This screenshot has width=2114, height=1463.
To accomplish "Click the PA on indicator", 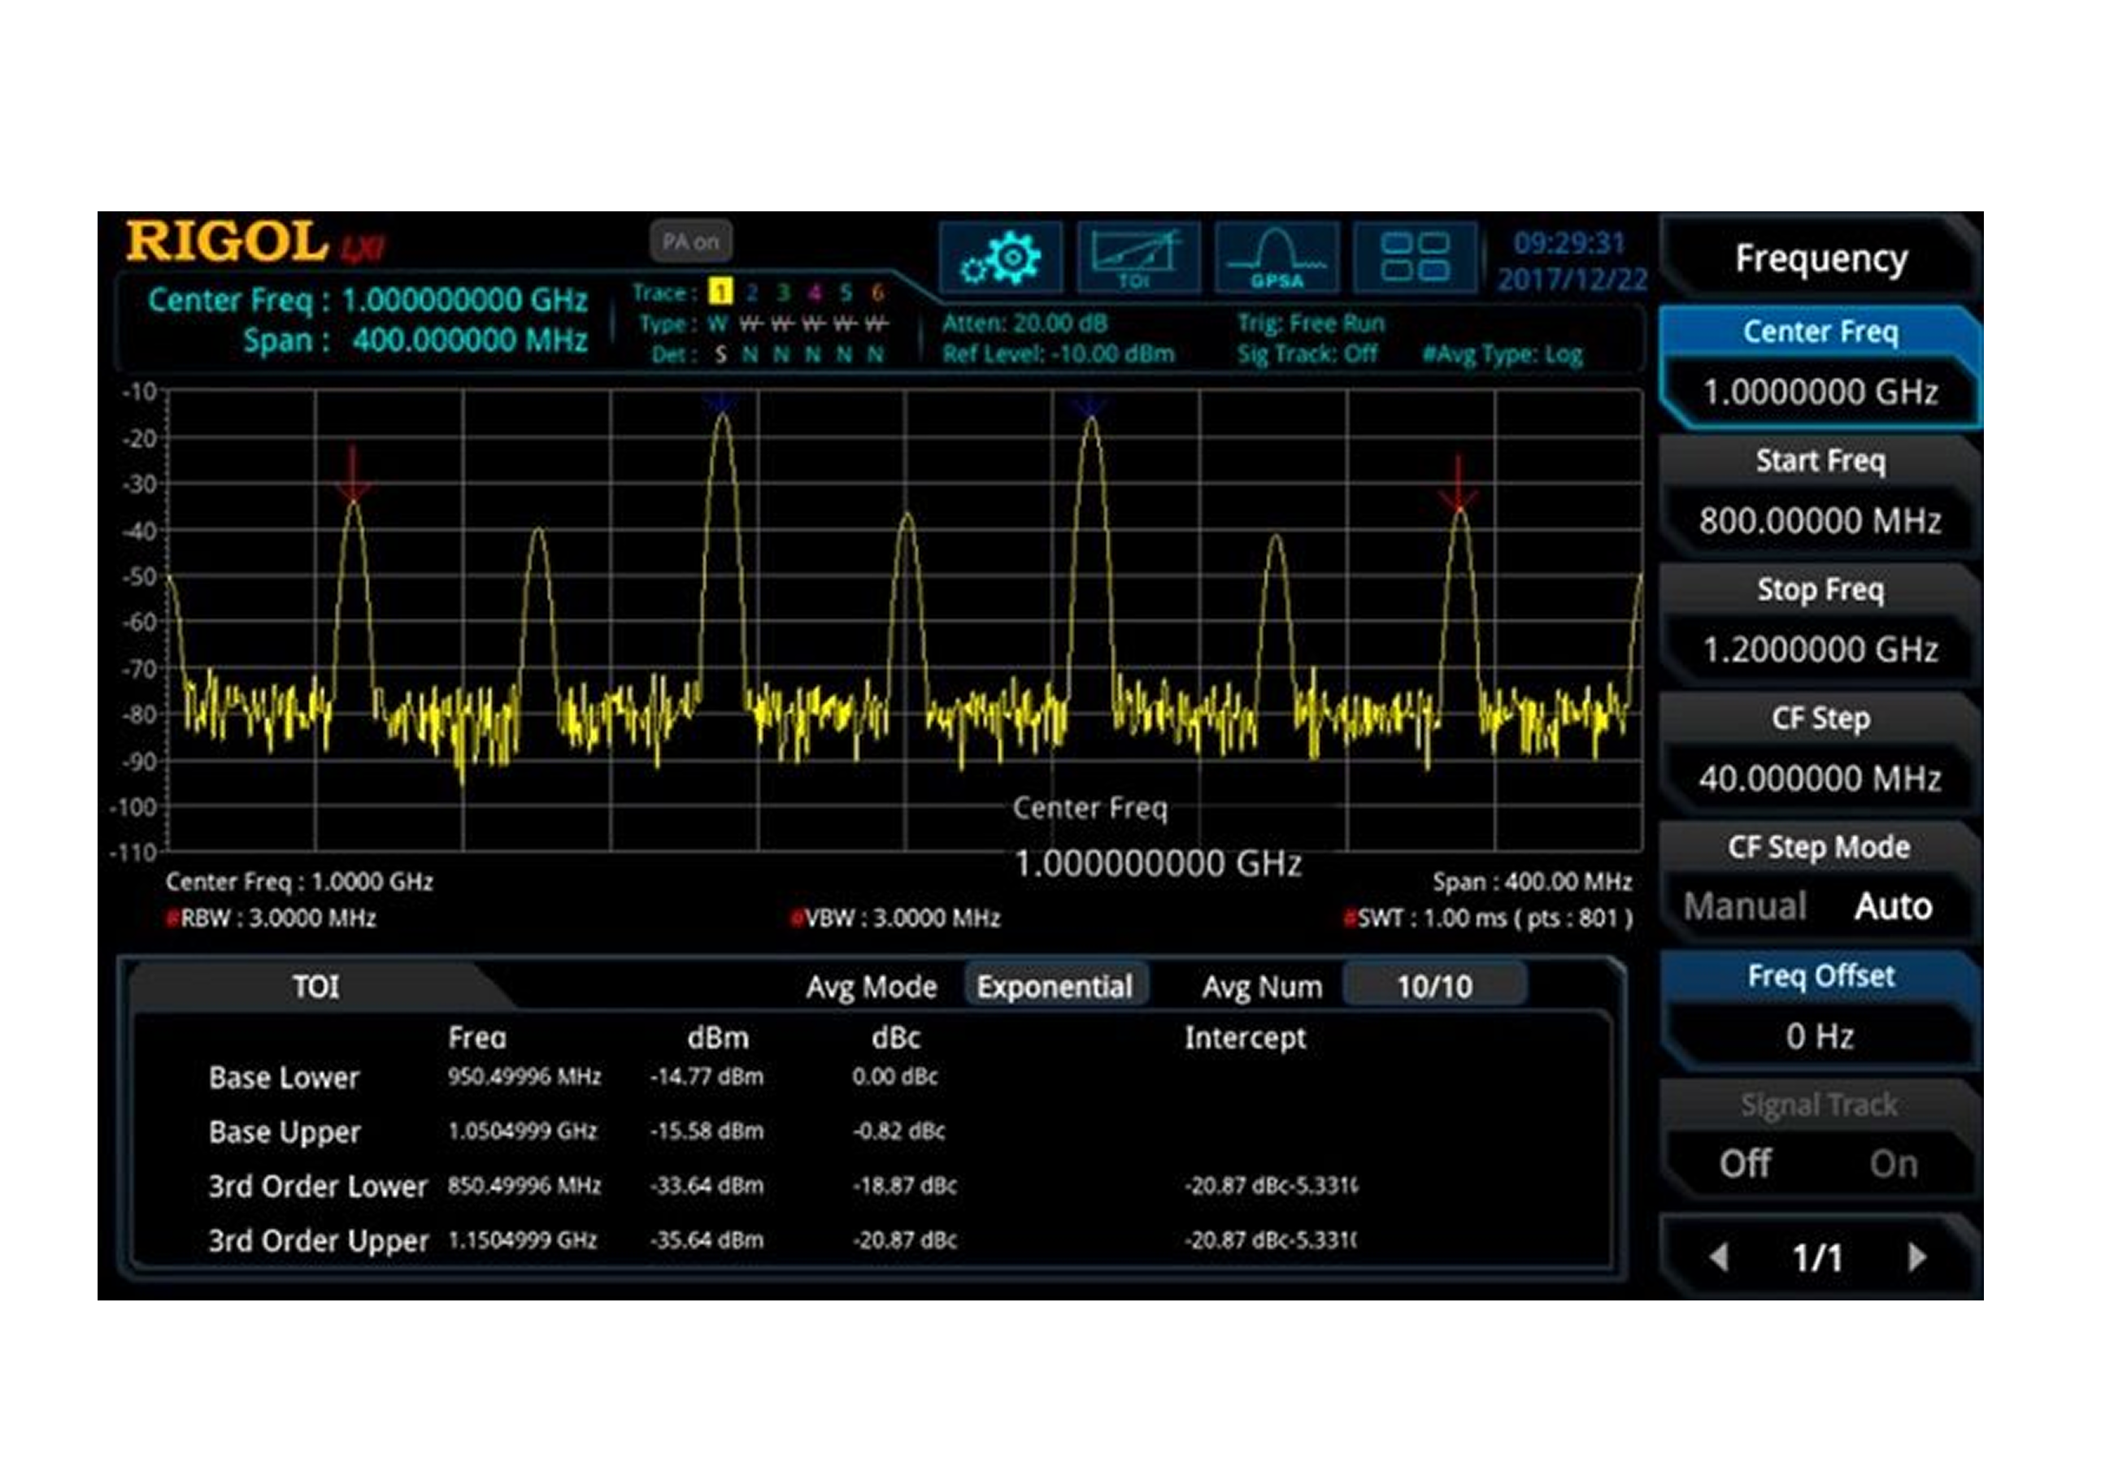I will pos(690,242).
